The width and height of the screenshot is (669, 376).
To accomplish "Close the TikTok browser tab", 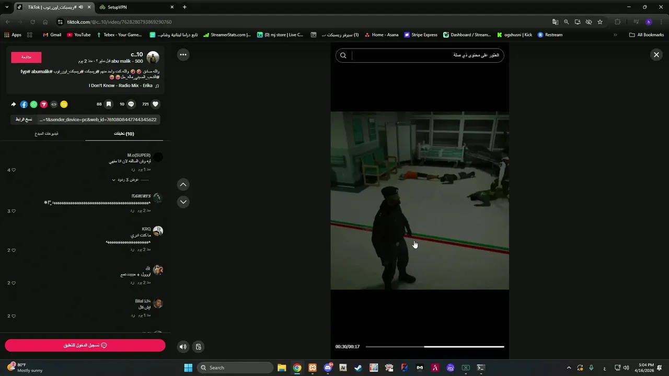I will (89, 7).
